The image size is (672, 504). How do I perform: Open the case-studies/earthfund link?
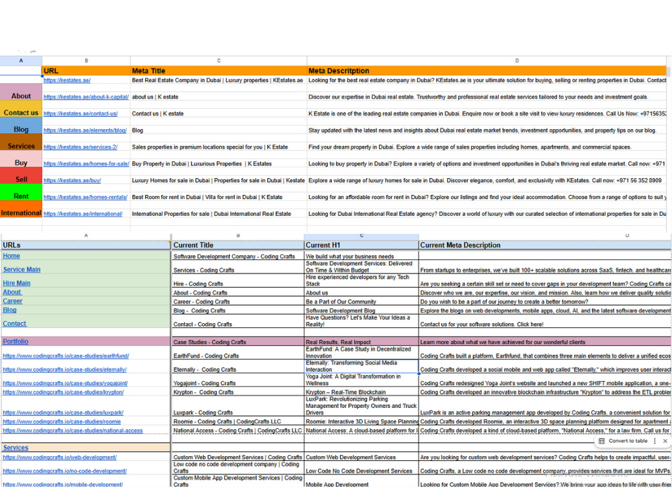(66, 356)
